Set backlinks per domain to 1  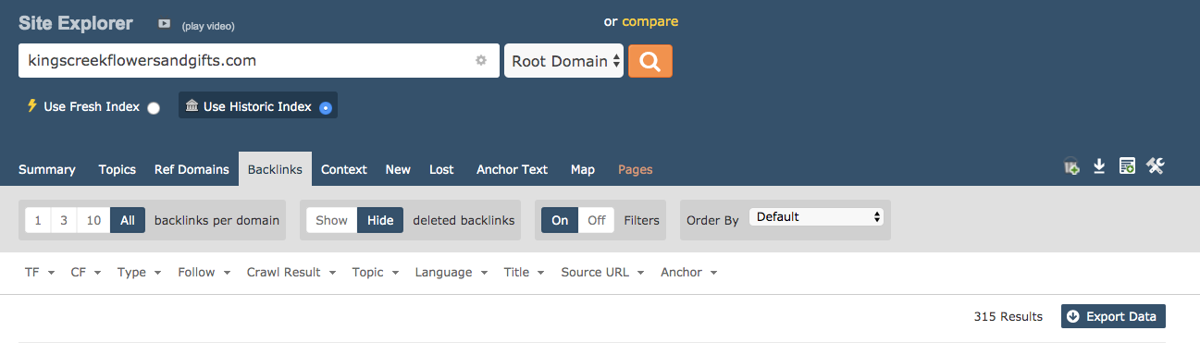(x=38, y=220)
